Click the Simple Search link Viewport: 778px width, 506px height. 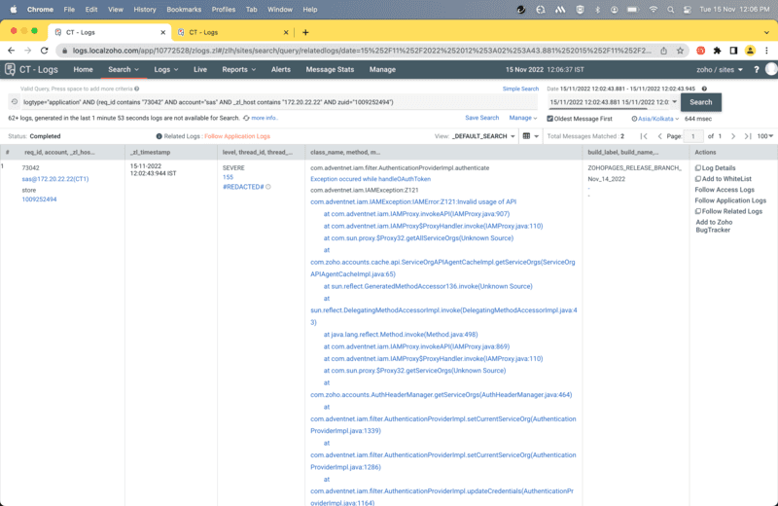[x=520, y=89]
